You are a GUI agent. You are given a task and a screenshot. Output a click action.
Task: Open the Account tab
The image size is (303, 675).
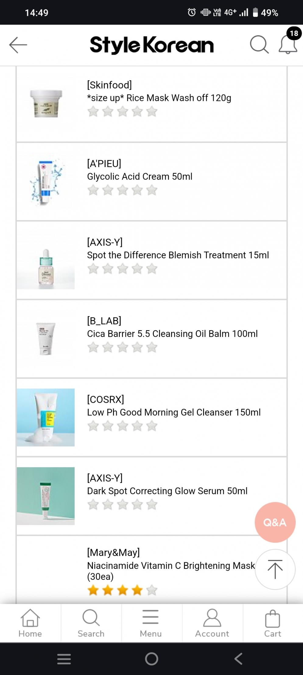212,623
